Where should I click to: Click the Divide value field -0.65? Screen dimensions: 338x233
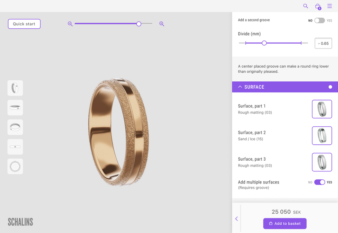click(323, 43)
